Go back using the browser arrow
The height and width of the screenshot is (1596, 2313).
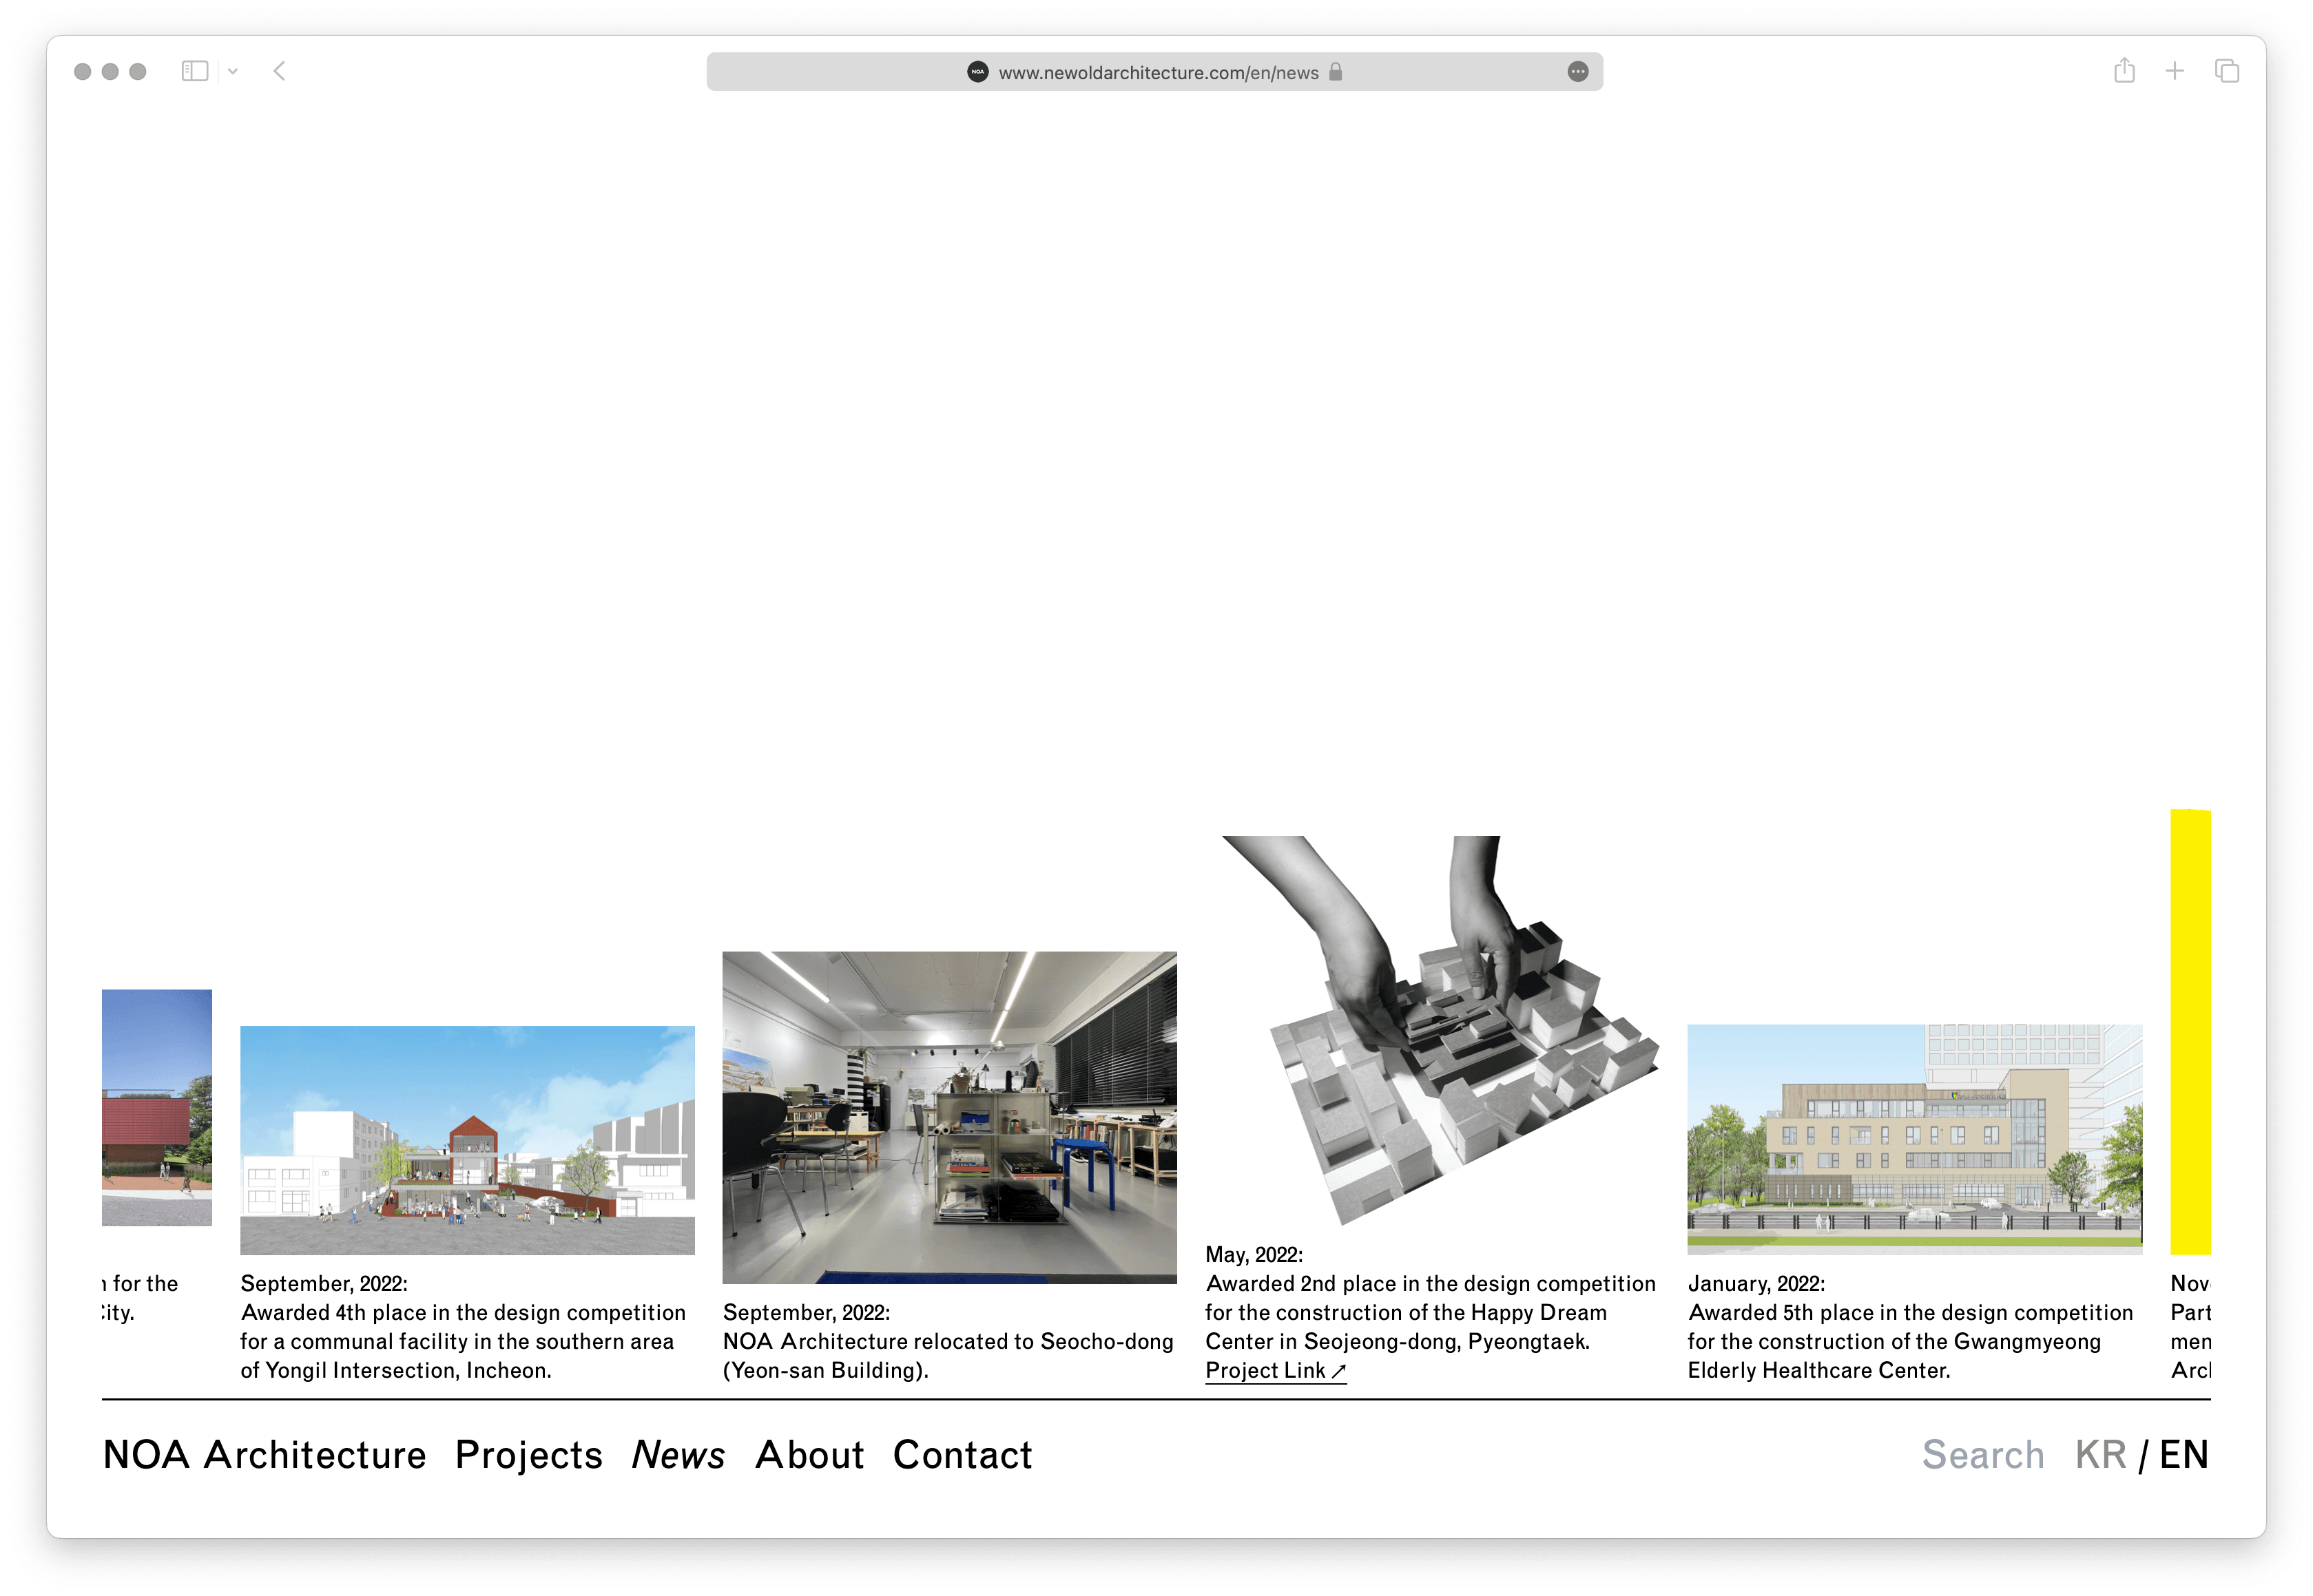tap(280, 71)
